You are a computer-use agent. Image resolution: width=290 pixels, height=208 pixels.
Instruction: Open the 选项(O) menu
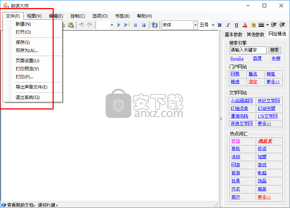[x=100, y=16]
